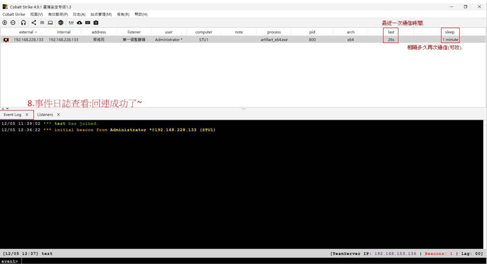Switch to the Listeners tab
Image resolution: width=487 pixels, height=264 pixels.
(x=45, y=115)
